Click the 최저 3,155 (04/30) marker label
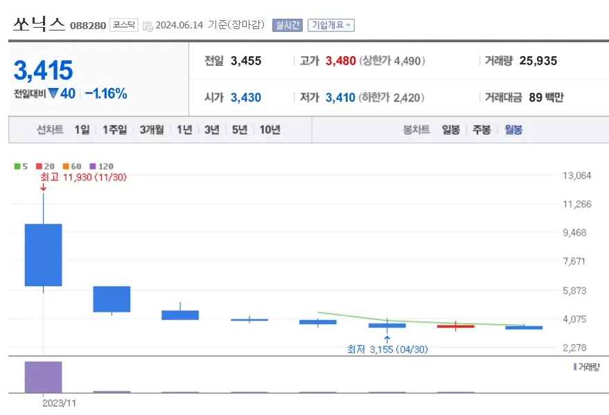 click(387, 349)
